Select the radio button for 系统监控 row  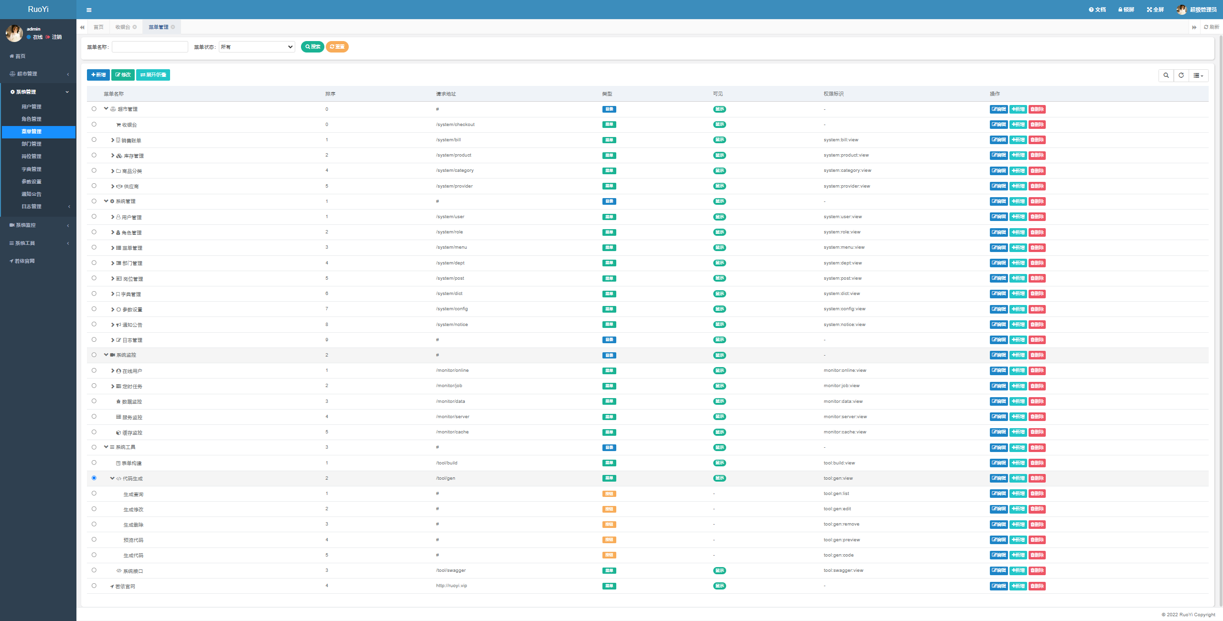pyautogui.click(x=94, y=355)
